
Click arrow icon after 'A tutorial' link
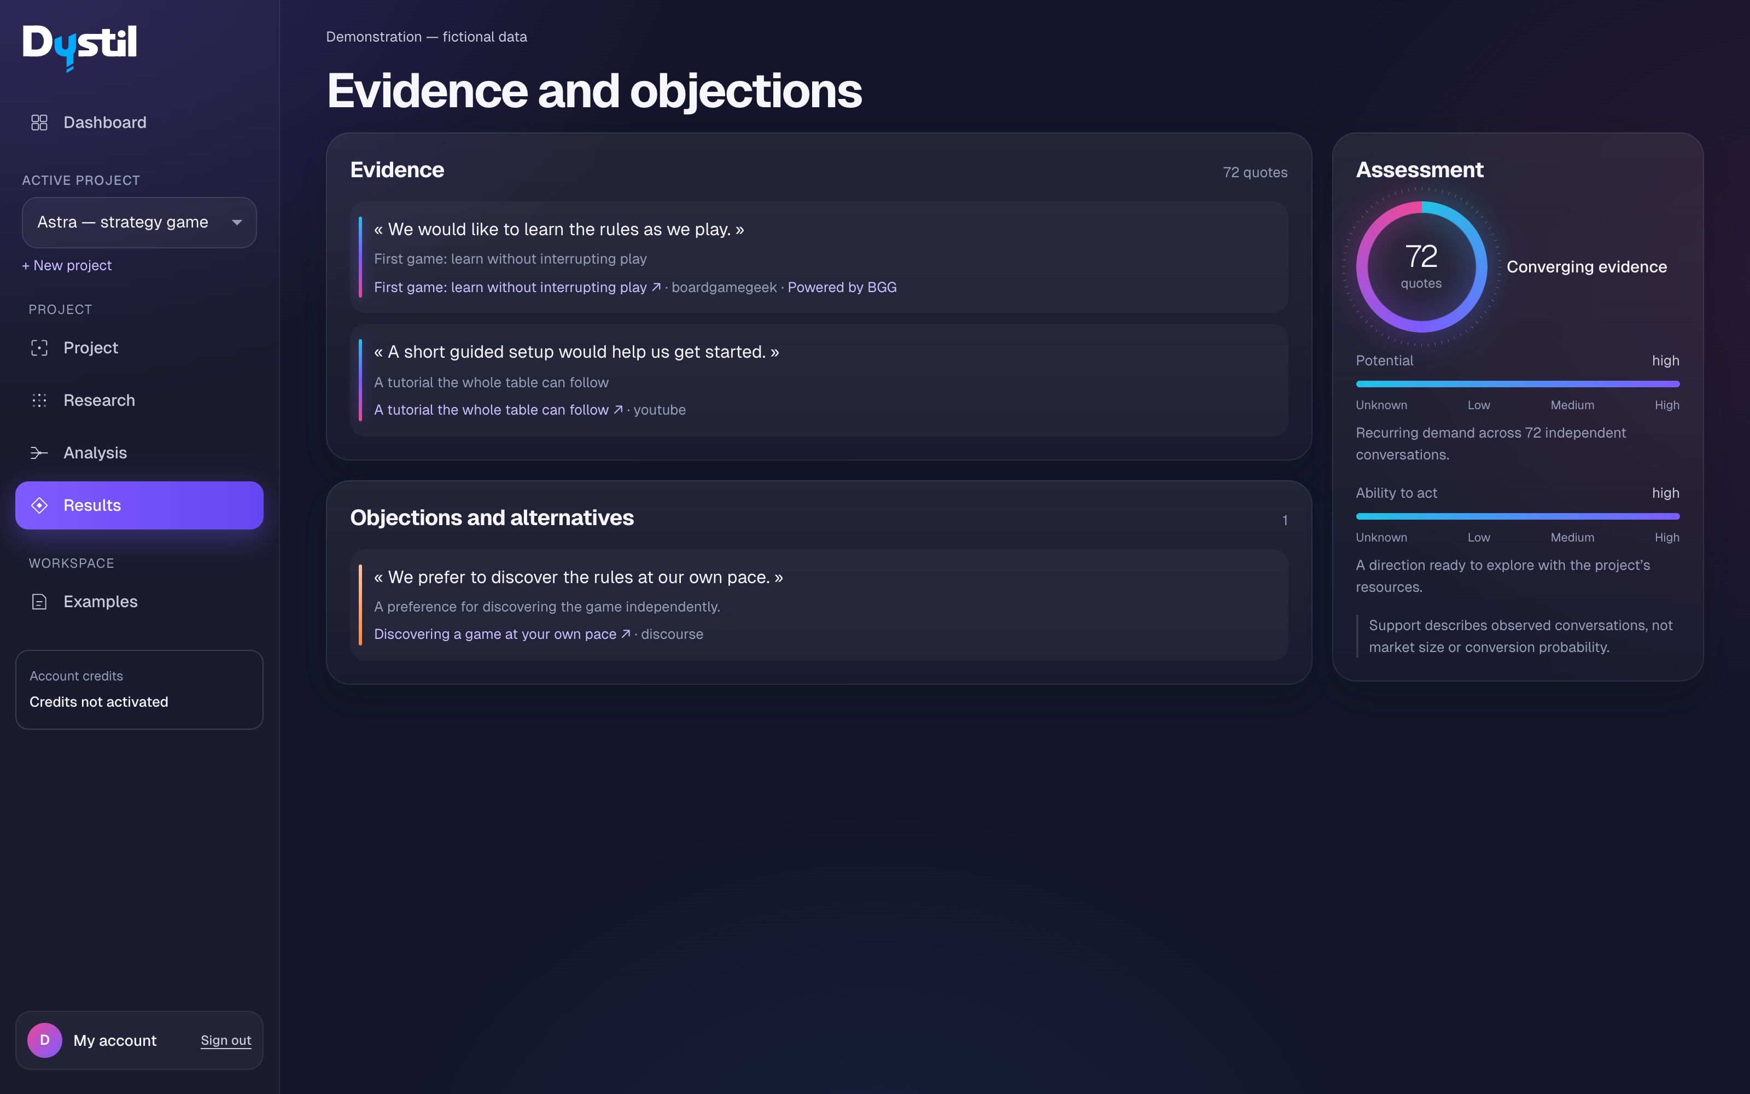click(x=619, y=410)
